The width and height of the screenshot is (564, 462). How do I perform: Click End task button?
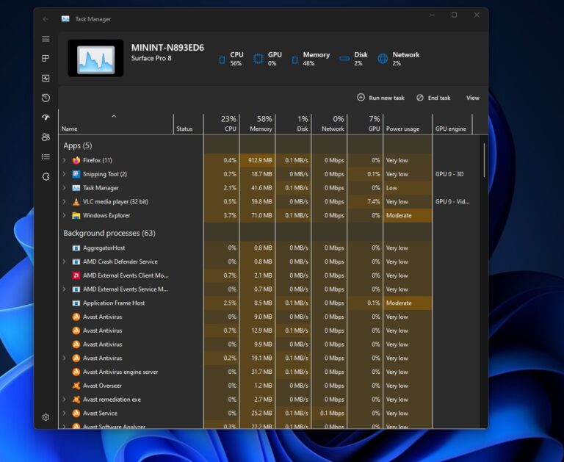(433, 98)
